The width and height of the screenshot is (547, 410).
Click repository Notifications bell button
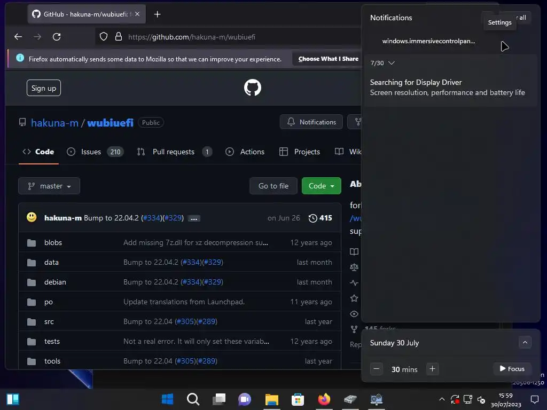click(x=311, y=122)
